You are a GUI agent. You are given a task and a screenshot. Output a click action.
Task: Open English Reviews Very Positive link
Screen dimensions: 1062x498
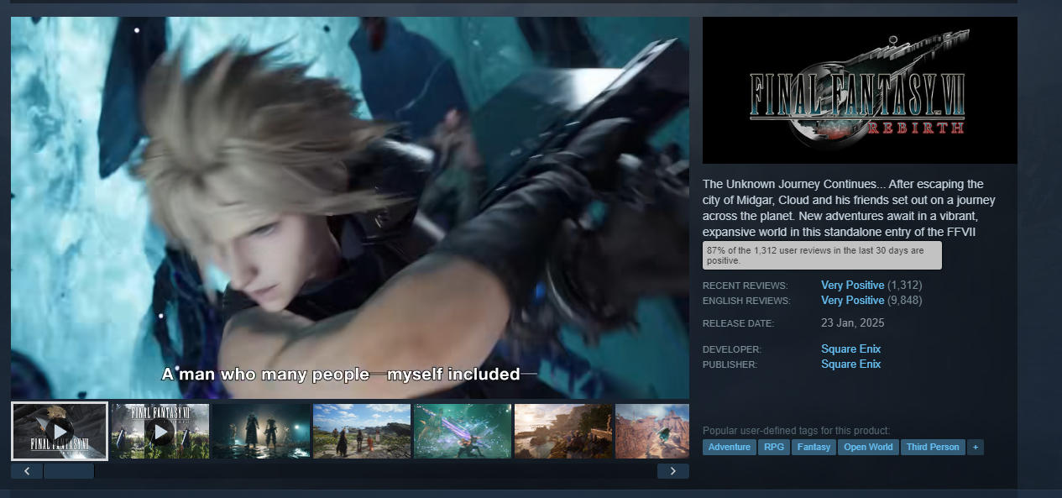(852, 301)
